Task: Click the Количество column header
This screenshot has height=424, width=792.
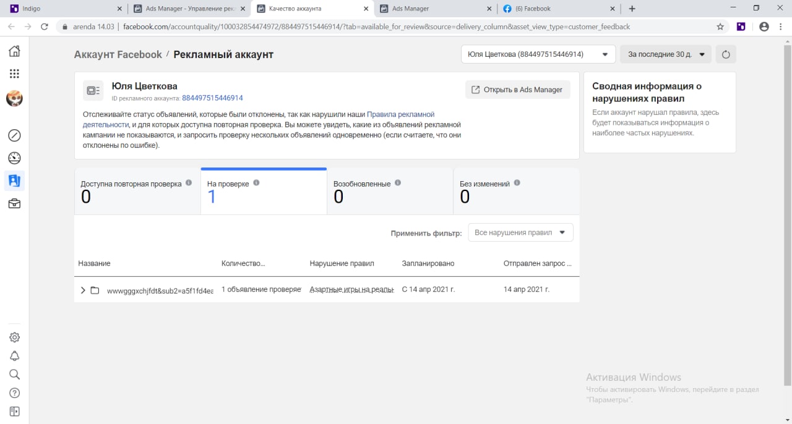Action: pos(243,263)
